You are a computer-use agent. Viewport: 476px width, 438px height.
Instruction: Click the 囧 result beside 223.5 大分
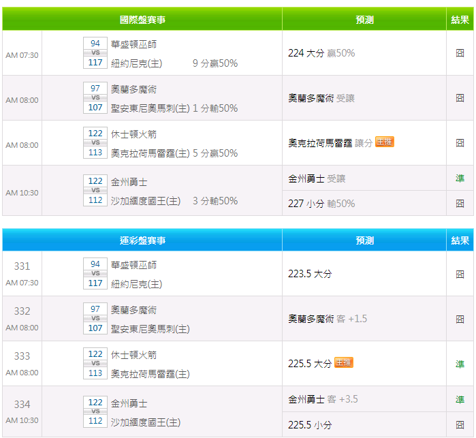pos(460,275)
